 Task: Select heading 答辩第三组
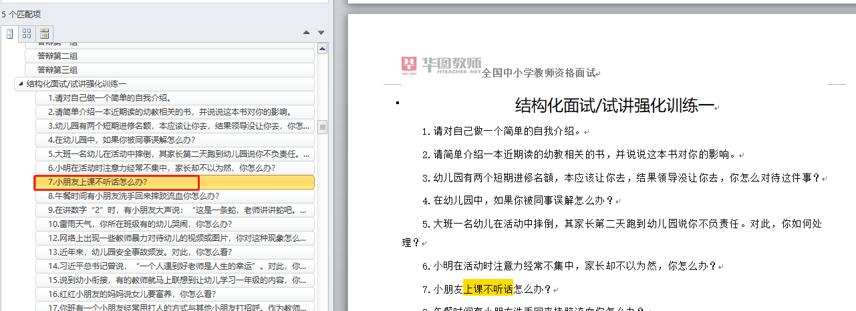tap(57, 70)
